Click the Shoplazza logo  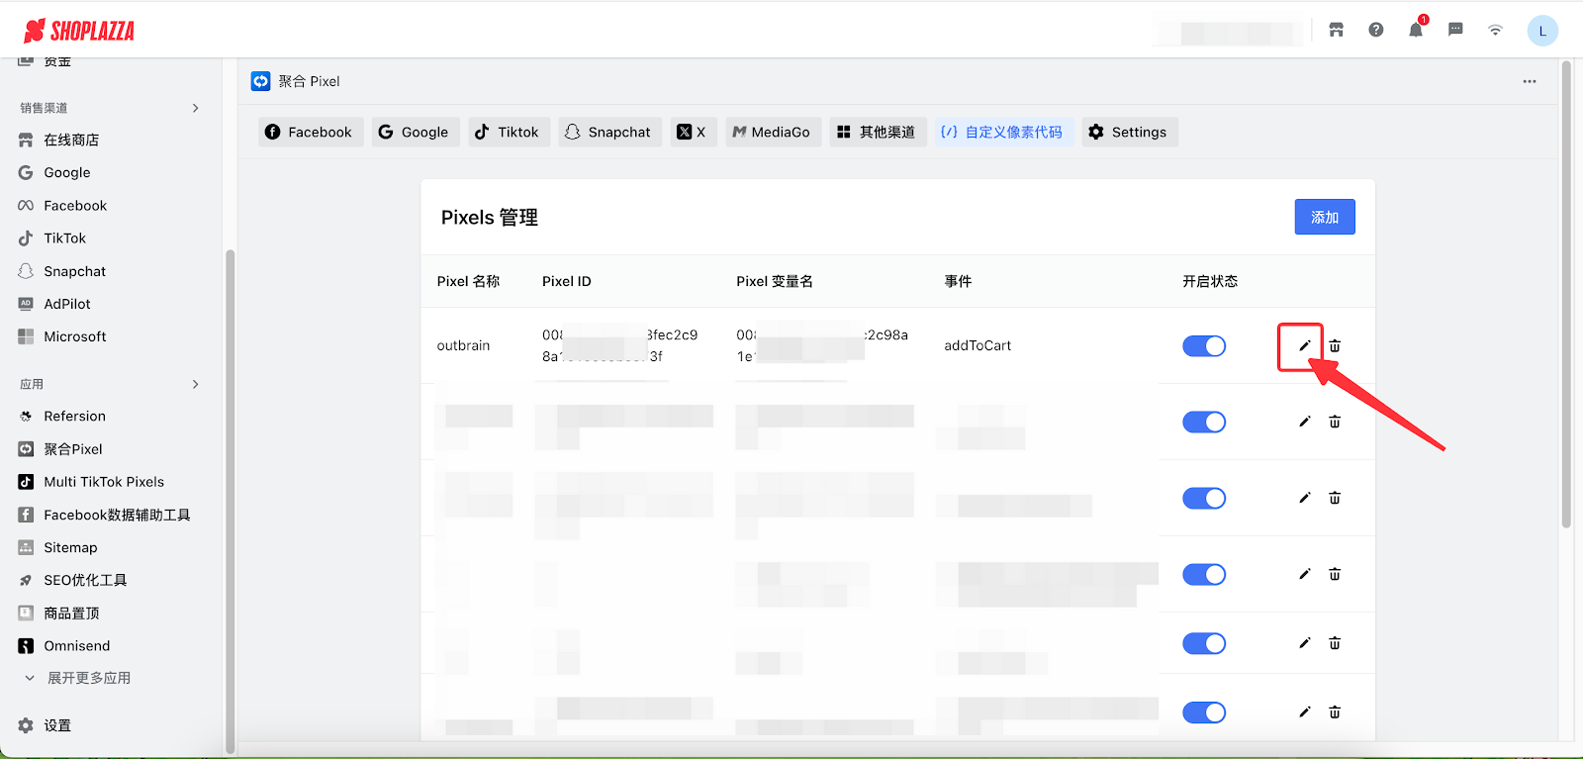(79, 31)
